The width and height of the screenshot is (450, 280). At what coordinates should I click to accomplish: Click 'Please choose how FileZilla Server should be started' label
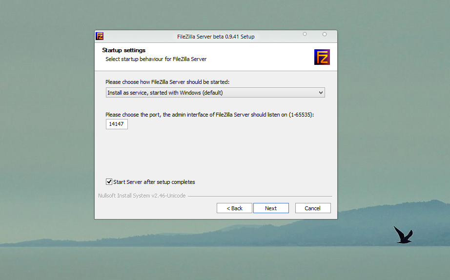[167, 82]
